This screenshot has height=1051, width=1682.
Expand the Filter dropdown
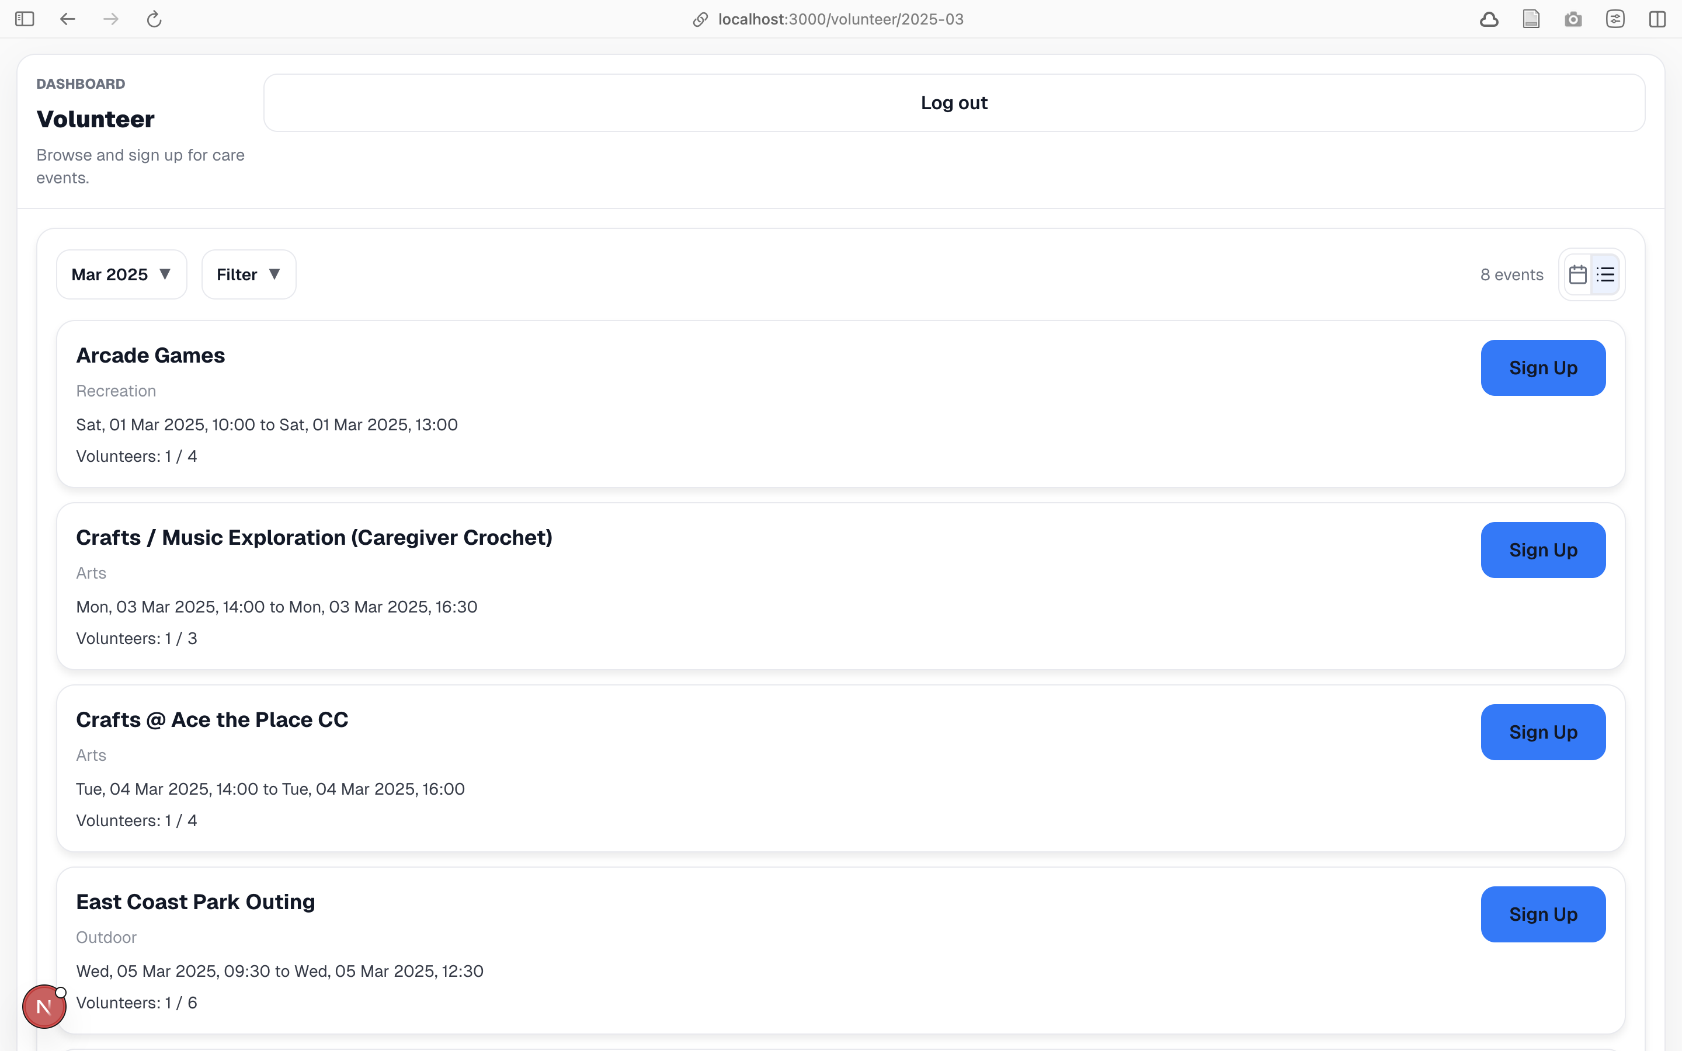[x=248, y=274]
